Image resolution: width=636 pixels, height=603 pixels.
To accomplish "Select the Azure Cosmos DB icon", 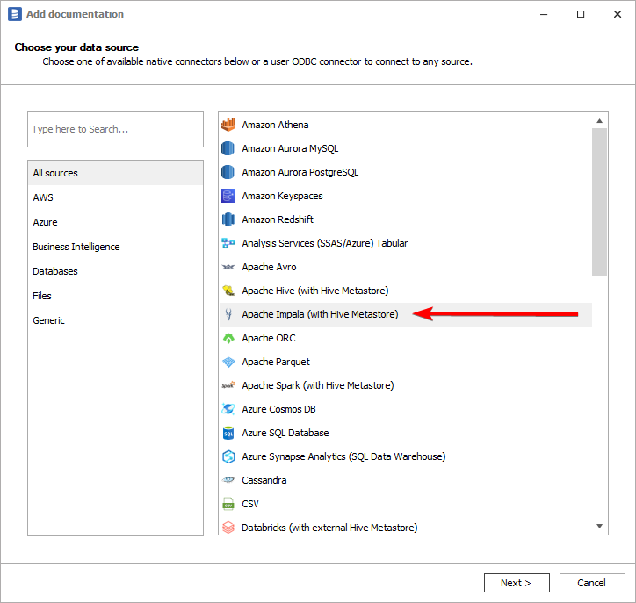I will 228,409.
